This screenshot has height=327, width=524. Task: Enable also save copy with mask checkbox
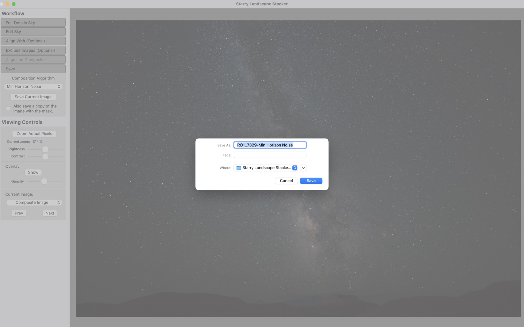pos(8,109)
